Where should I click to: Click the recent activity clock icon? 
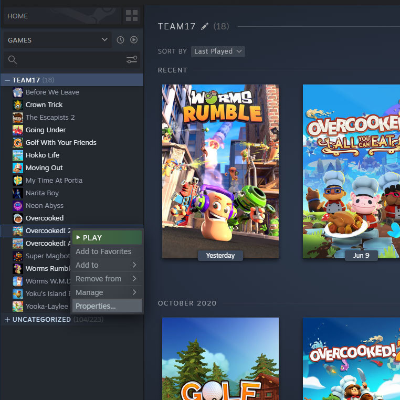coord(120,40)
